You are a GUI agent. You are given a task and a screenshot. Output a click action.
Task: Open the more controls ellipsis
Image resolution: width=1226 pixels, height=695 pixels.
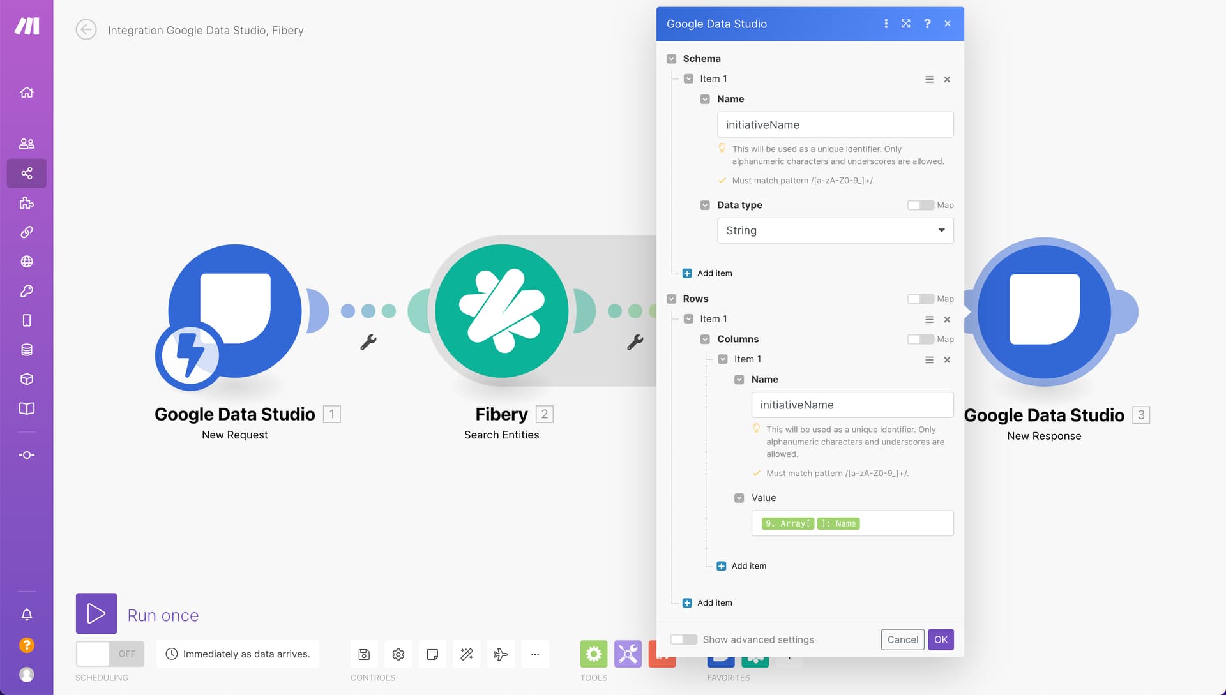pyautogui.click(x=535, y=654)
